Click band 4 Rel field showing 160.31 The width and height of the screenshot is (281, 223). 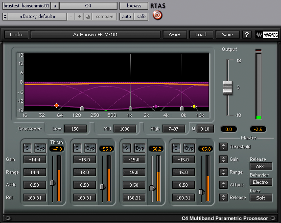pyautogui.click(x=184, y=198)
